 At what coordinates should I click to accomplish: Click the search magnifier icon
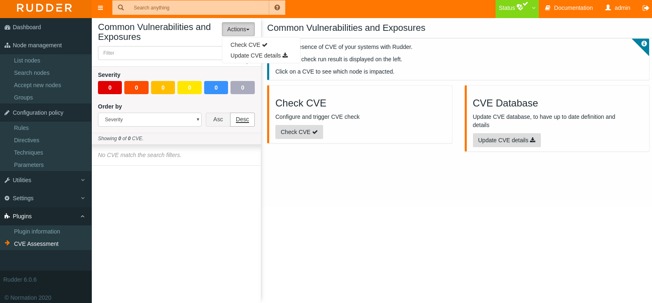tap(121, 8)
